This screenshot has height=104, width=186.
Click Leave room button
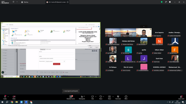coord(181,97)
